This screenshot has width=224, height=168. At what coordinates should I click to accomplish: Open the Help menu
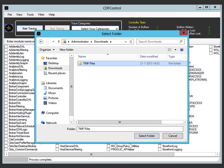tap(52, 15)
